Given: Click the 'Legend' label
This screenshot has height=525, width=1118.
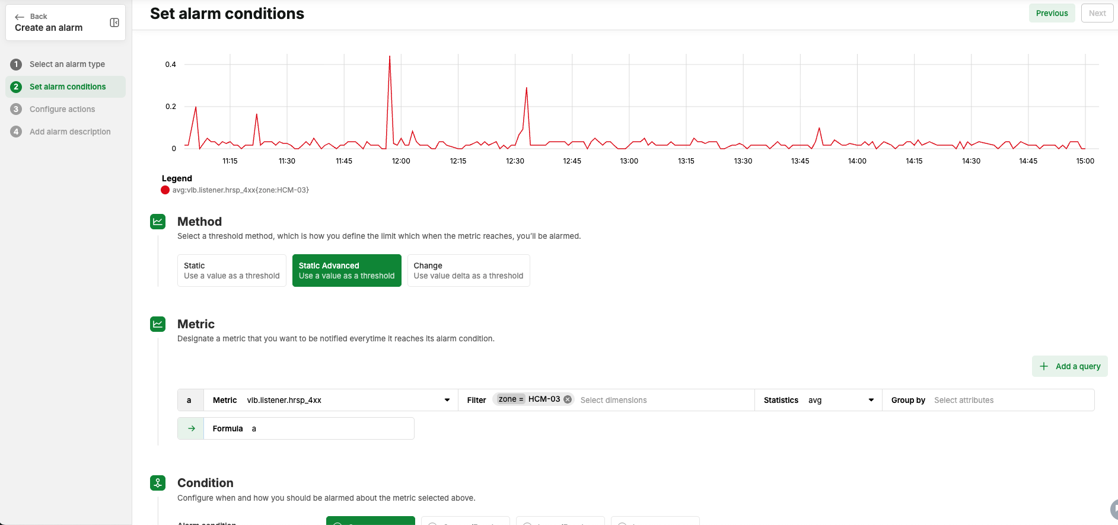Looking at the screenshot, I should coord(177,178).
